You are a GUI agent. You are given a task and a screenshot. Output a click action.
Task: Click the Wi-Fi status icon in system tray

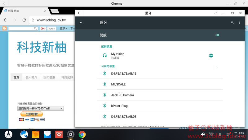coord(211,135)
